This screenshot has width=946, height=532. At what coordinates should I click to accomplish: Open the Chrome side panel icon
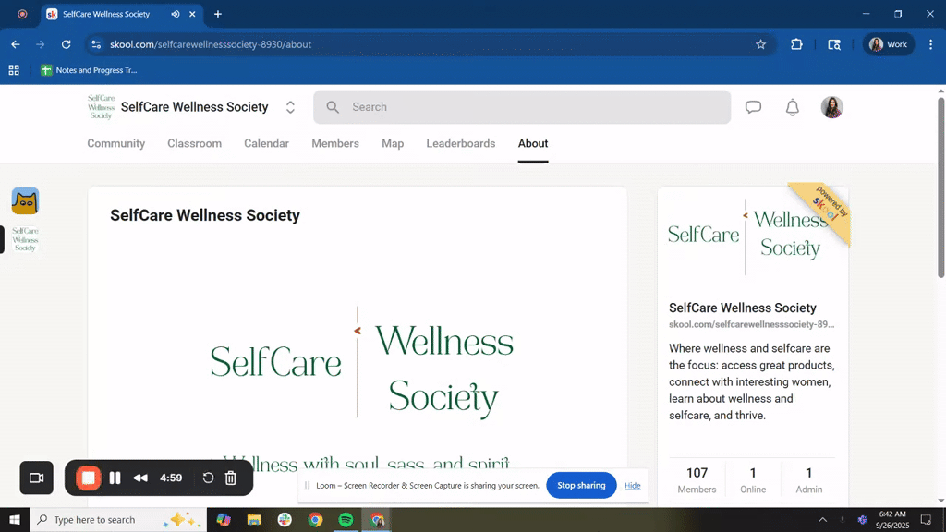pyautogui.click(x=834, y=44)
